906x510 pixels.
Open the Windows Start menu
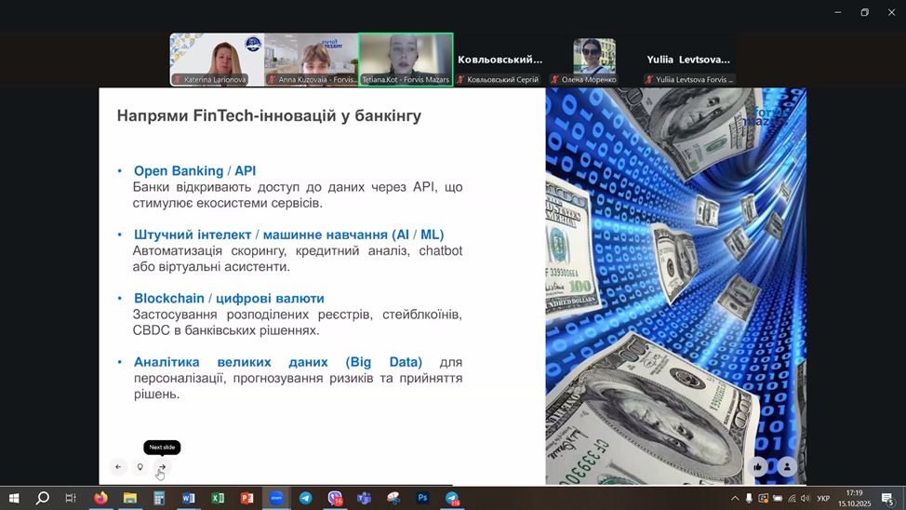(x=14, y=499)
